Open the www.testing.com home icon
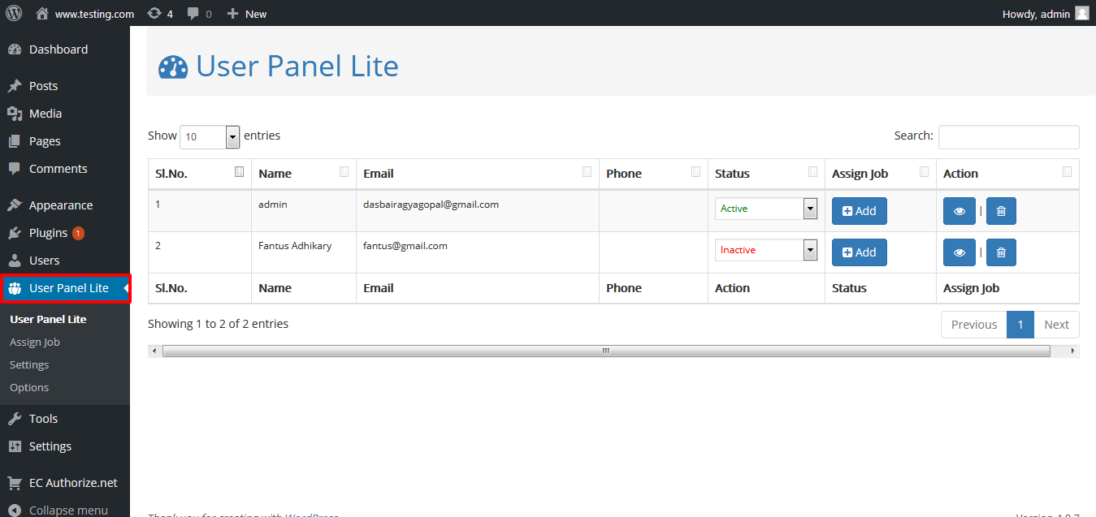 pyautogui.click(x=42, y=14)
